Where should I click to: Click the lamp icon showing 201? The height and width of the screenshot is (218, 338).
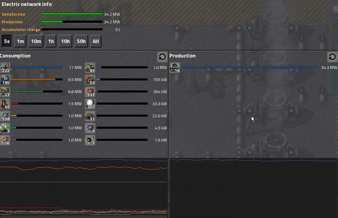[90, 104]
